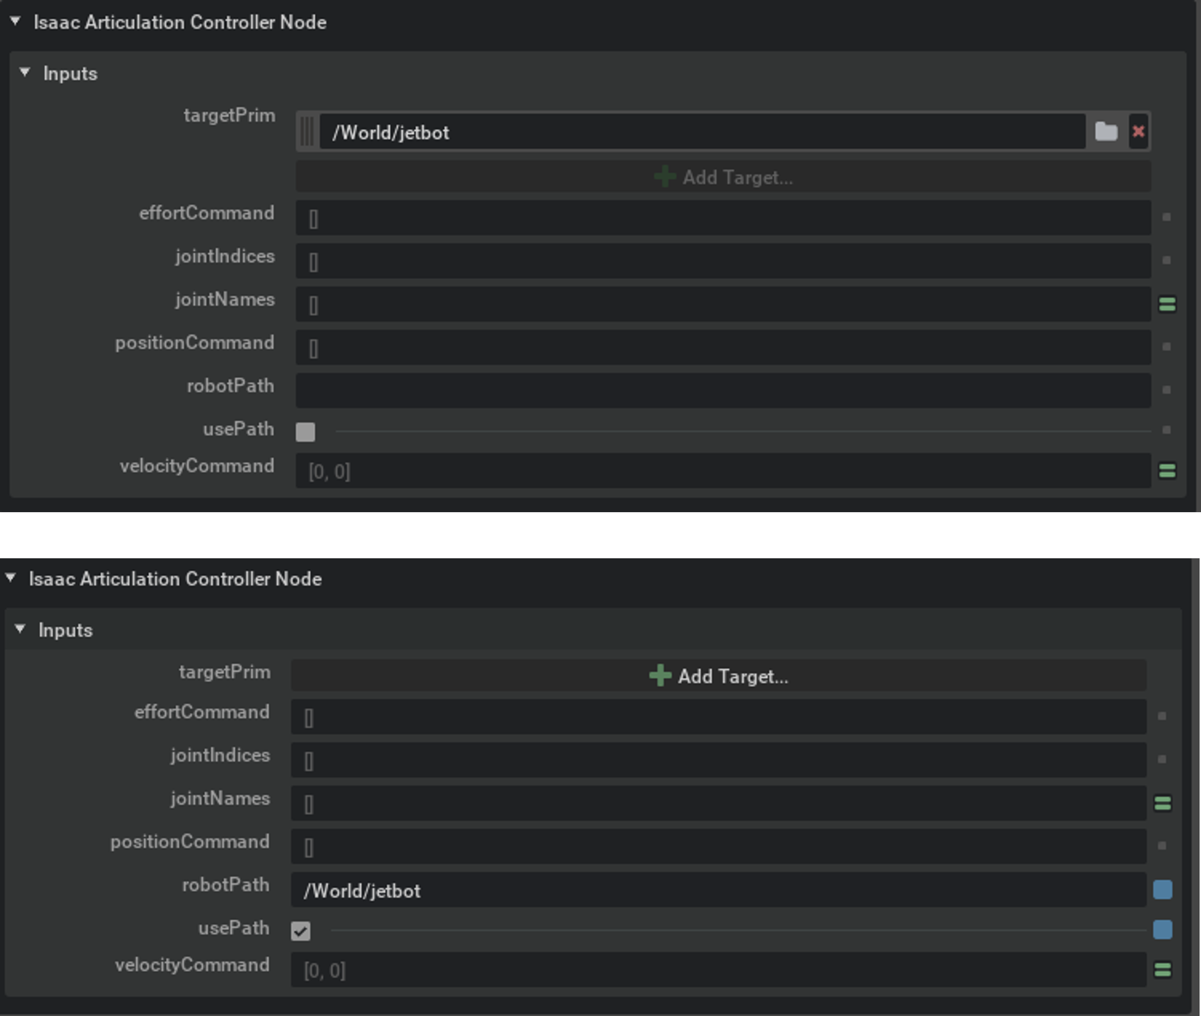Viewport: 1201px width, 1016px height.
Task: Click effortCommand state marker in top panel
Action: click(1167, 217)
